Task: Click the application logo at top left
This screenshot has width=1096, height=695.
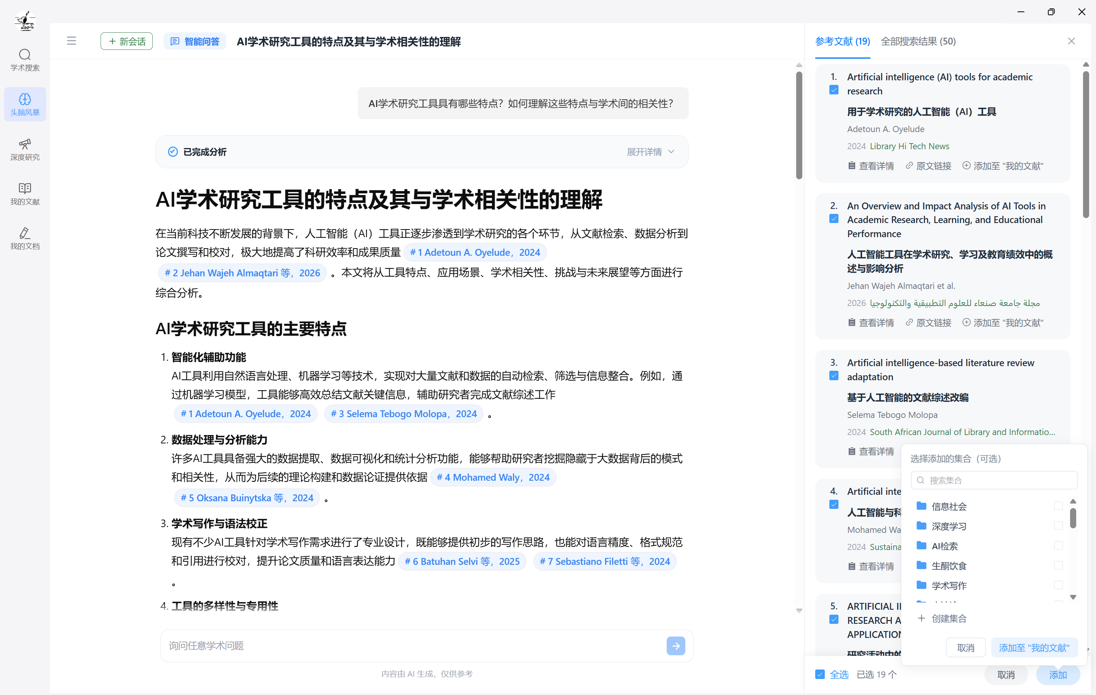Action: click(25, 21)
